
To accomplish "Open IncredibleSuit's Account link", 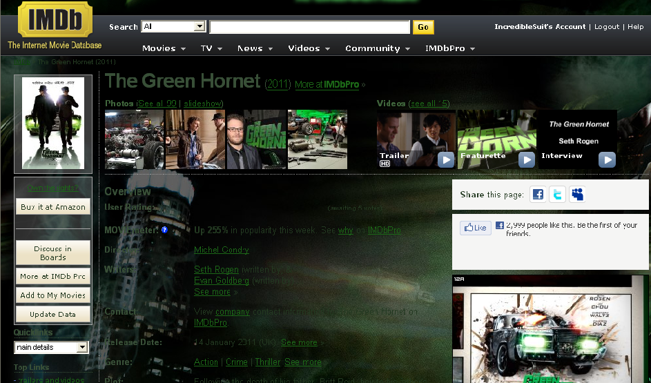I will coord(540,26).
